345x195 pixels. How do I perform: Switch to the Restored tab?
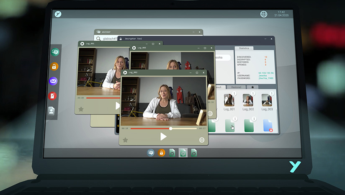coord(236,87)
